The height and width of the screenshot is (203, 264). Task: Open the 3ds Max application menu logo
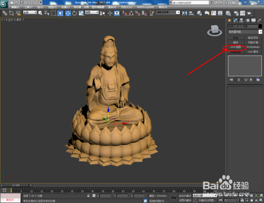[4, 4]
